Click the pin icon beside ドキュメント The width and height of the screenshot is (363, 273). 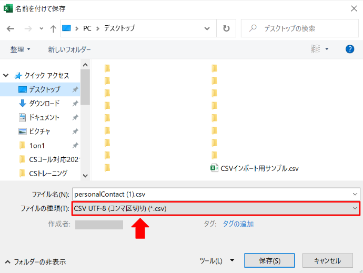(75, 118)
